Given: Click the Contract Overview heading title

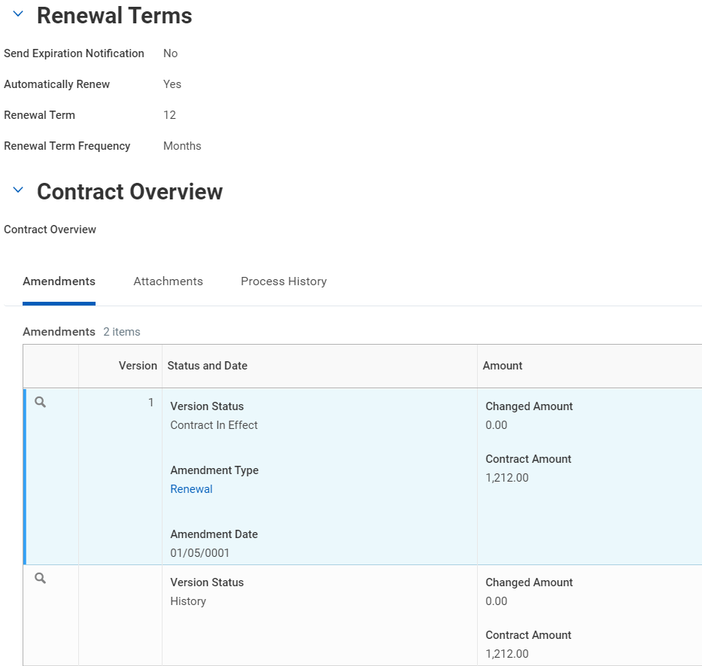Looking at the screenshot, I should pos(129,192).
